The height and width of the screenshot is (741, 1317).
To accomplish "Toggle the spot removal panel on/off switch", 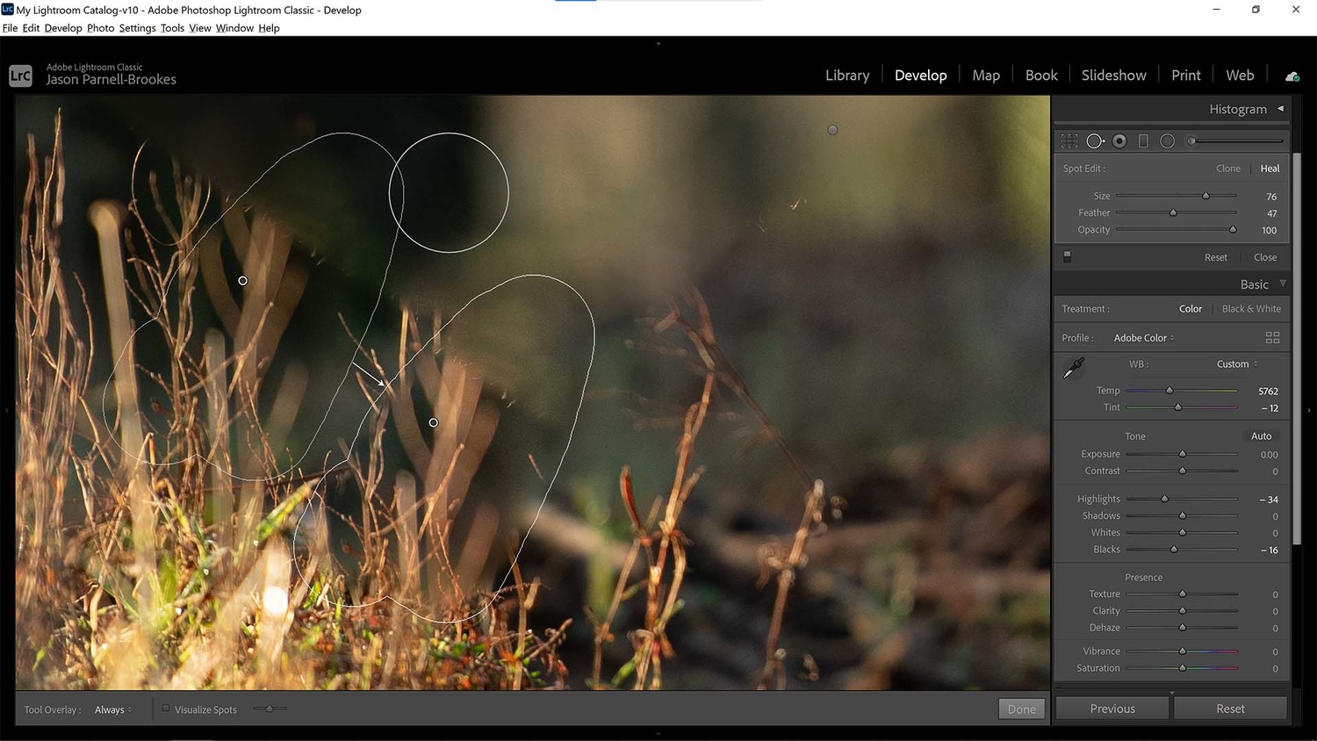I will 1068,256.
